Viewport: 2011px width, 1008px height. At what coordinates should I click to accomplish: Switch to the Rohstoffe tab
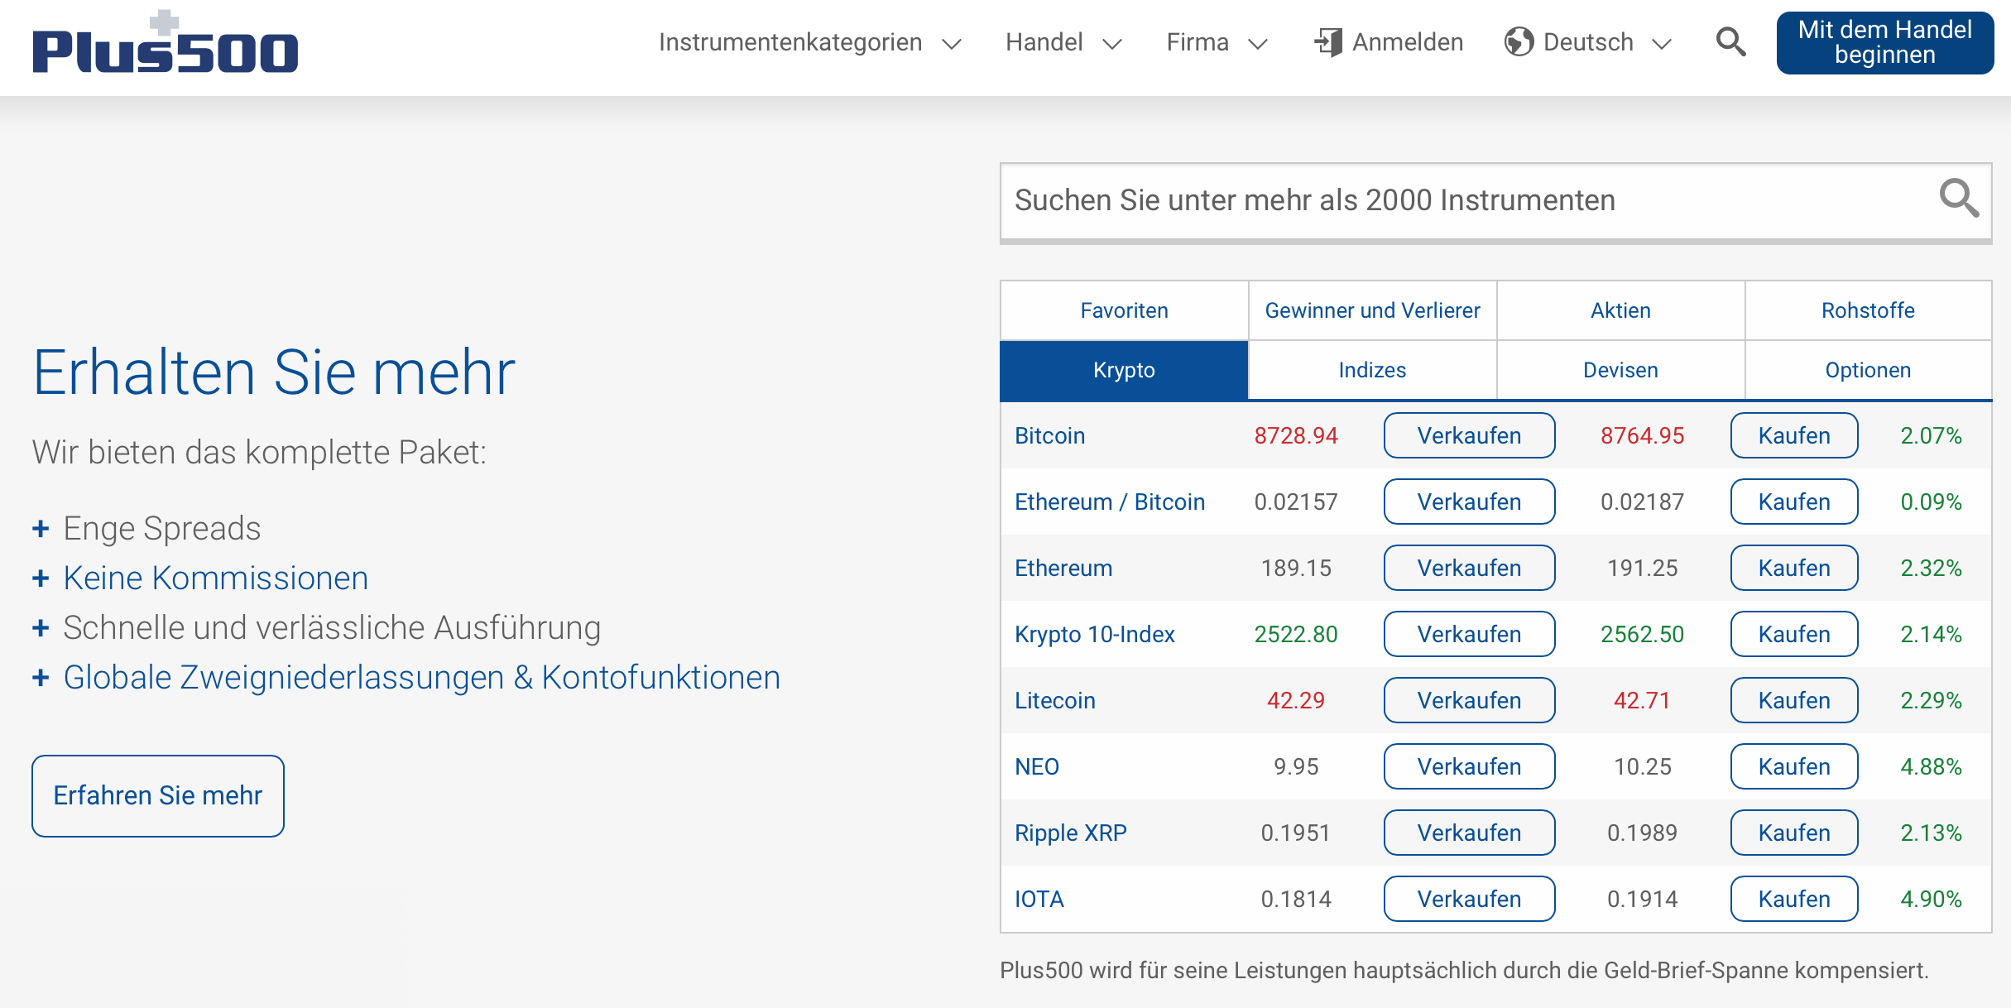(x=1868, y=310)
